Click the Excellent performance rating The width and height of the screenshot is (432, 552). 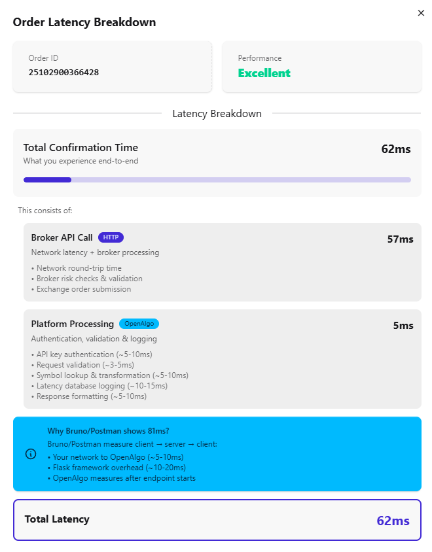[264, 73]
